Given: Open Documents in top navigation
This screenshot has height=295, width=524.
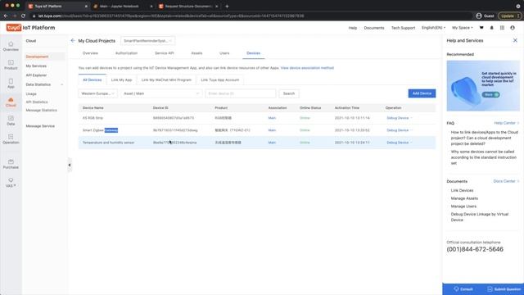Looking at the screenshot, I should coord(374,28).
